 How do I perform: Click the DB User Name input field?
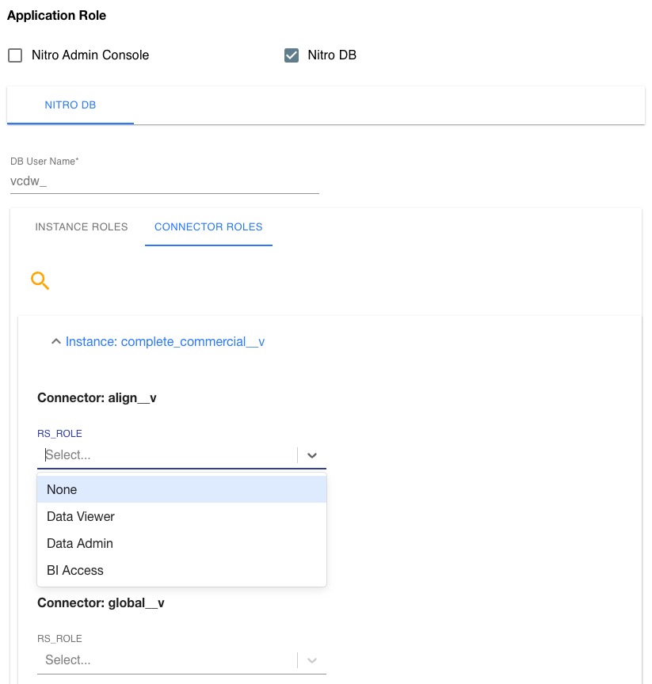164,180
